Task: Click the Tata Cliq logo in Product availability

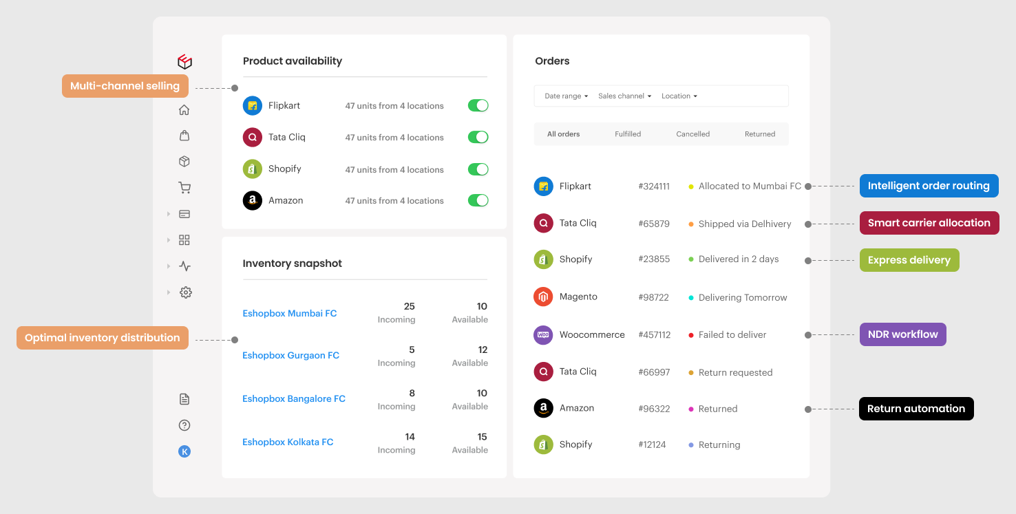Action: tap(253, 137)
